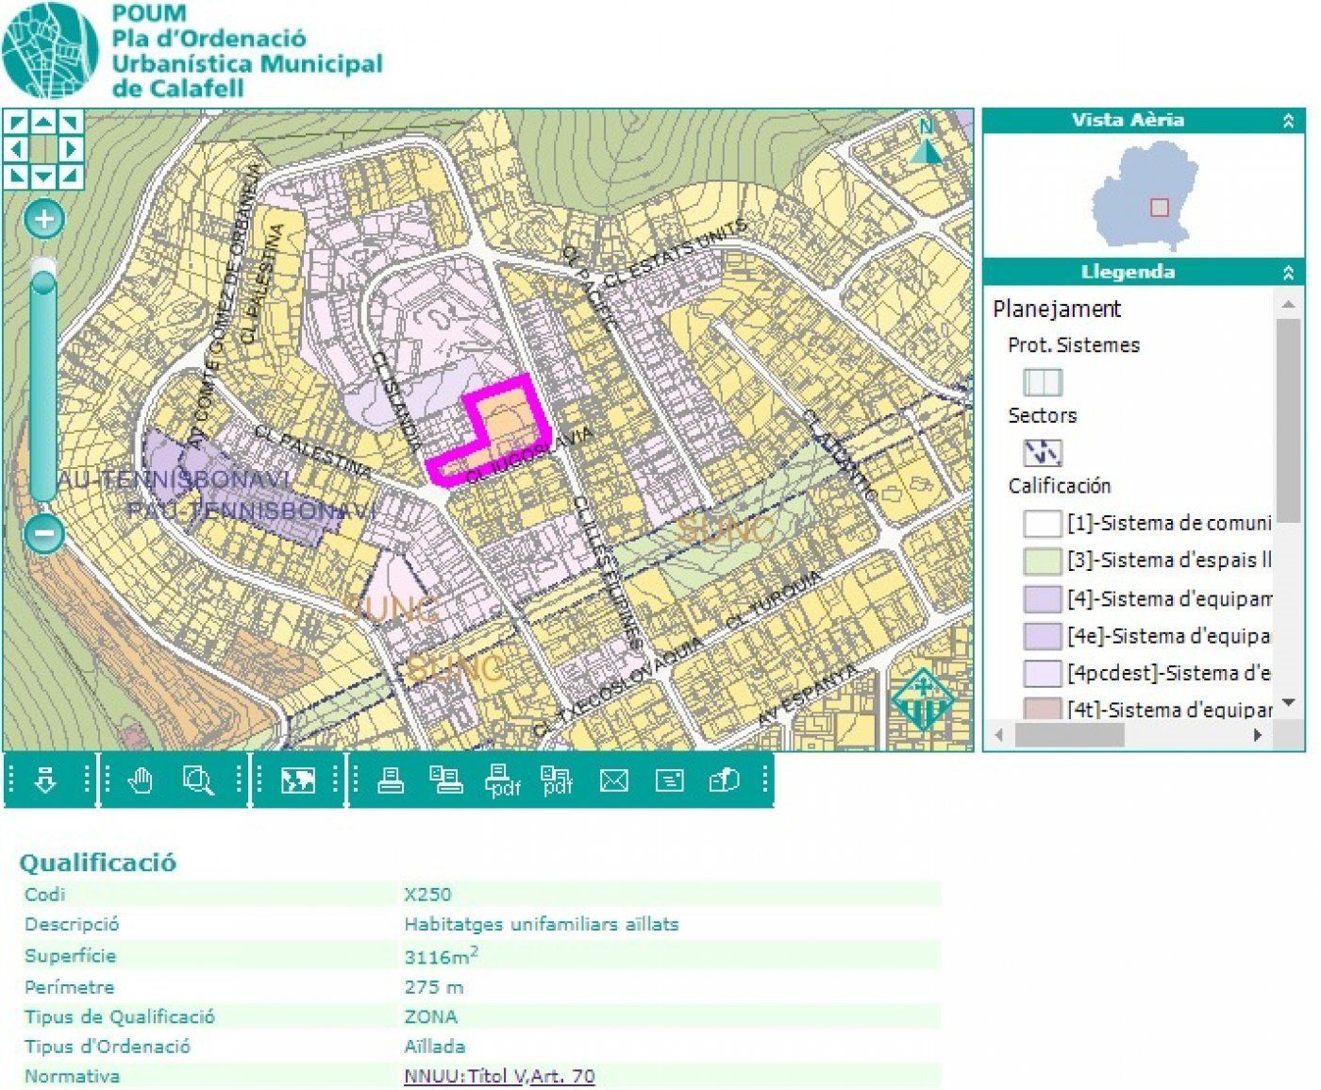Select the hand pan tool
This screenshot has width=1321, height=1090.
[141, 780]
